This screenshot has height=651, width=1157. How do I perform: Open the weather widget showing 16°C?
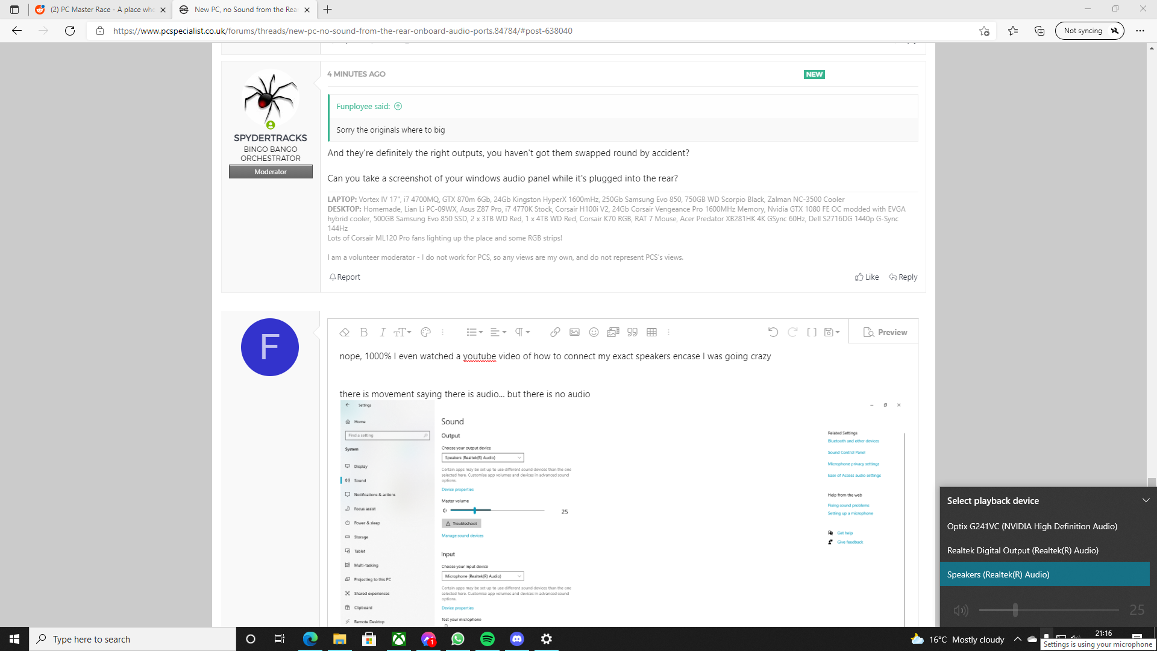(958, 639)
